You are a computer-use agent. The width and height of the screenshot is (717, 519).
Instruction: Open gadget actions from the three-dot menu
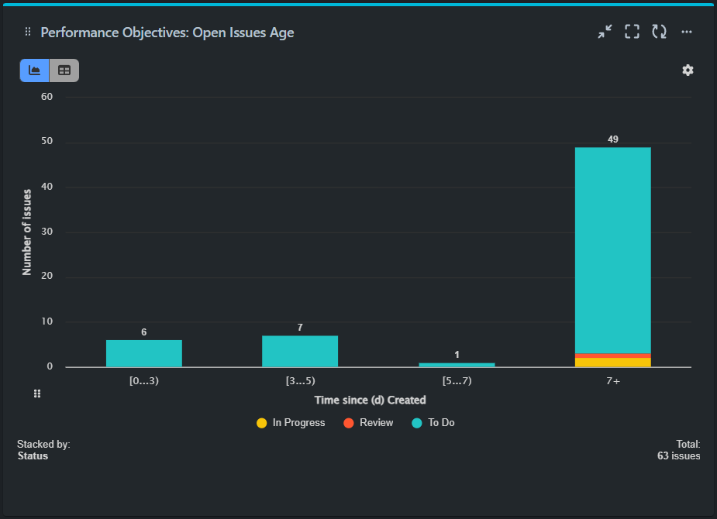pos(687,32)
